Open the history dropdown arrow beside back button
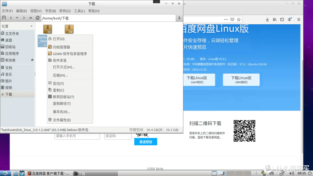Image resolution: width=313 pixels, height=176 pixels. point(17,18)
